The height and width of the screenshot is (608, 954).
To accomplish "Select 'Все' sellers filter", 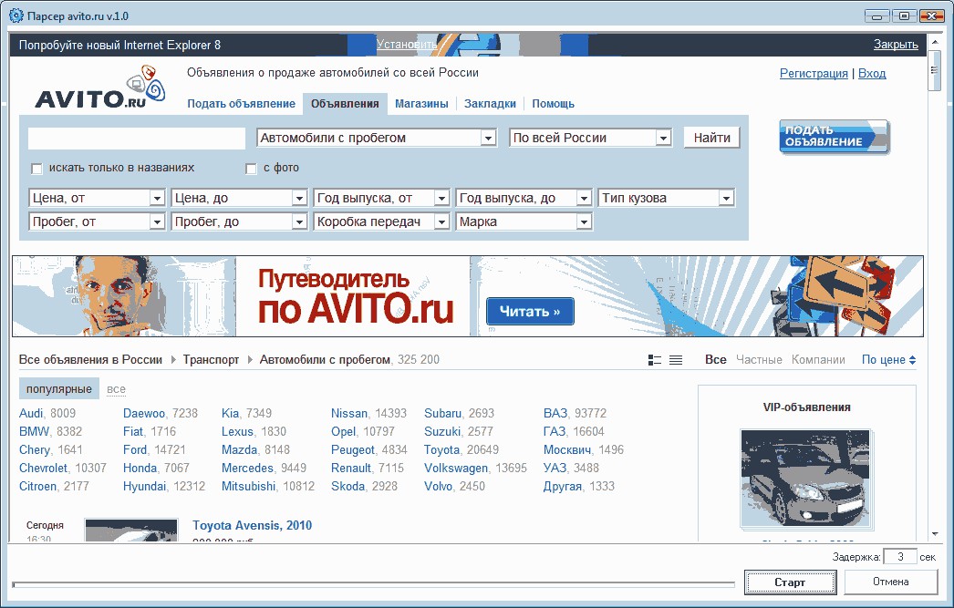I will point(715,360).
